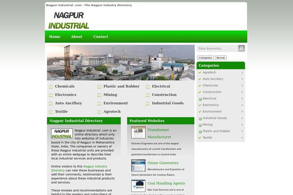This screenshot has width=293, height=195.
Task: Open the Transformer Manufacturer featured link
Action: pos(159,133)
